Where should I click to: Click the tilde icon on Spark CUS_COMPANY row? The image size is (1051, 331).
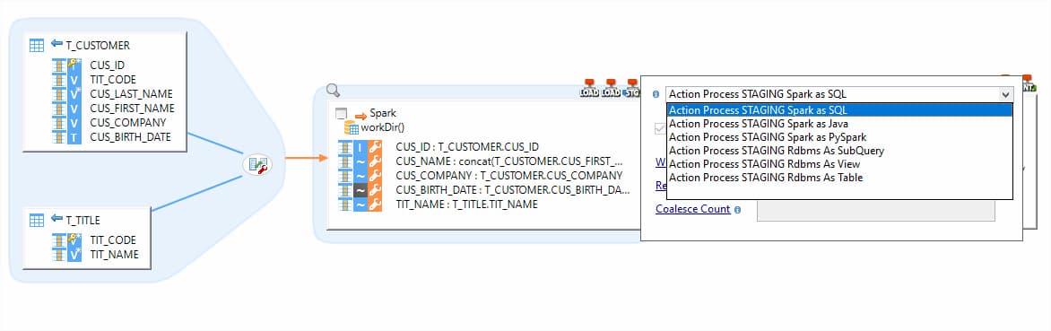pyautogui.click(x=360, y=176)
